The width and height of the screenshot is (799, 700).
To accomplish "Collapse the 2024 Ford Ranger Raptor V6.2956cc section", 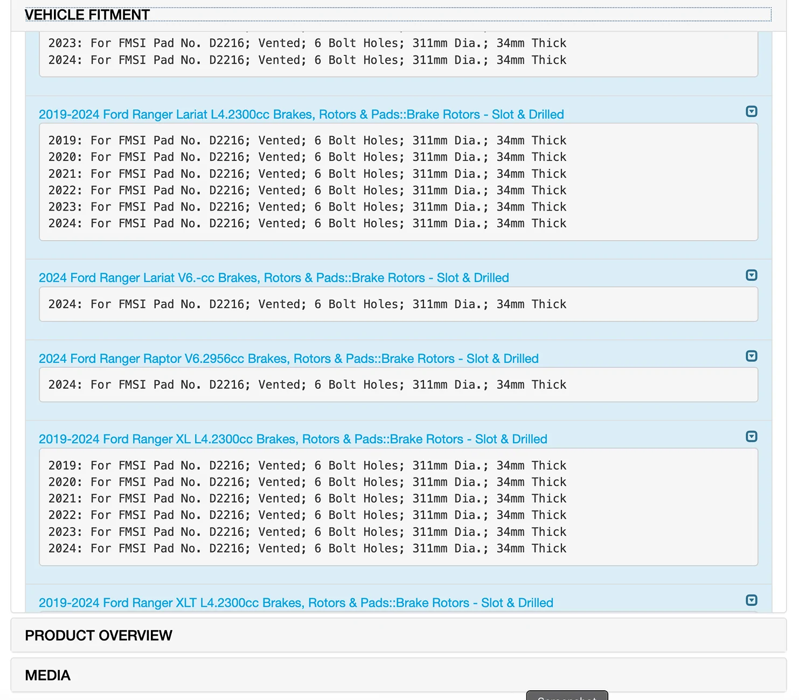I will click(752, 356).
